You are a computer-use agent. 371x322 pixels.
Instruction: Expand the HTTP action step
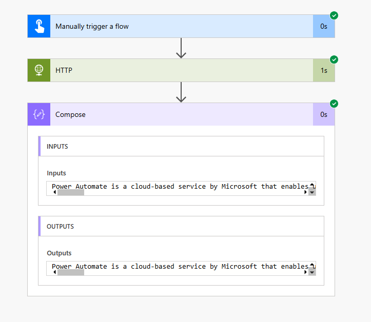[180, 70]
